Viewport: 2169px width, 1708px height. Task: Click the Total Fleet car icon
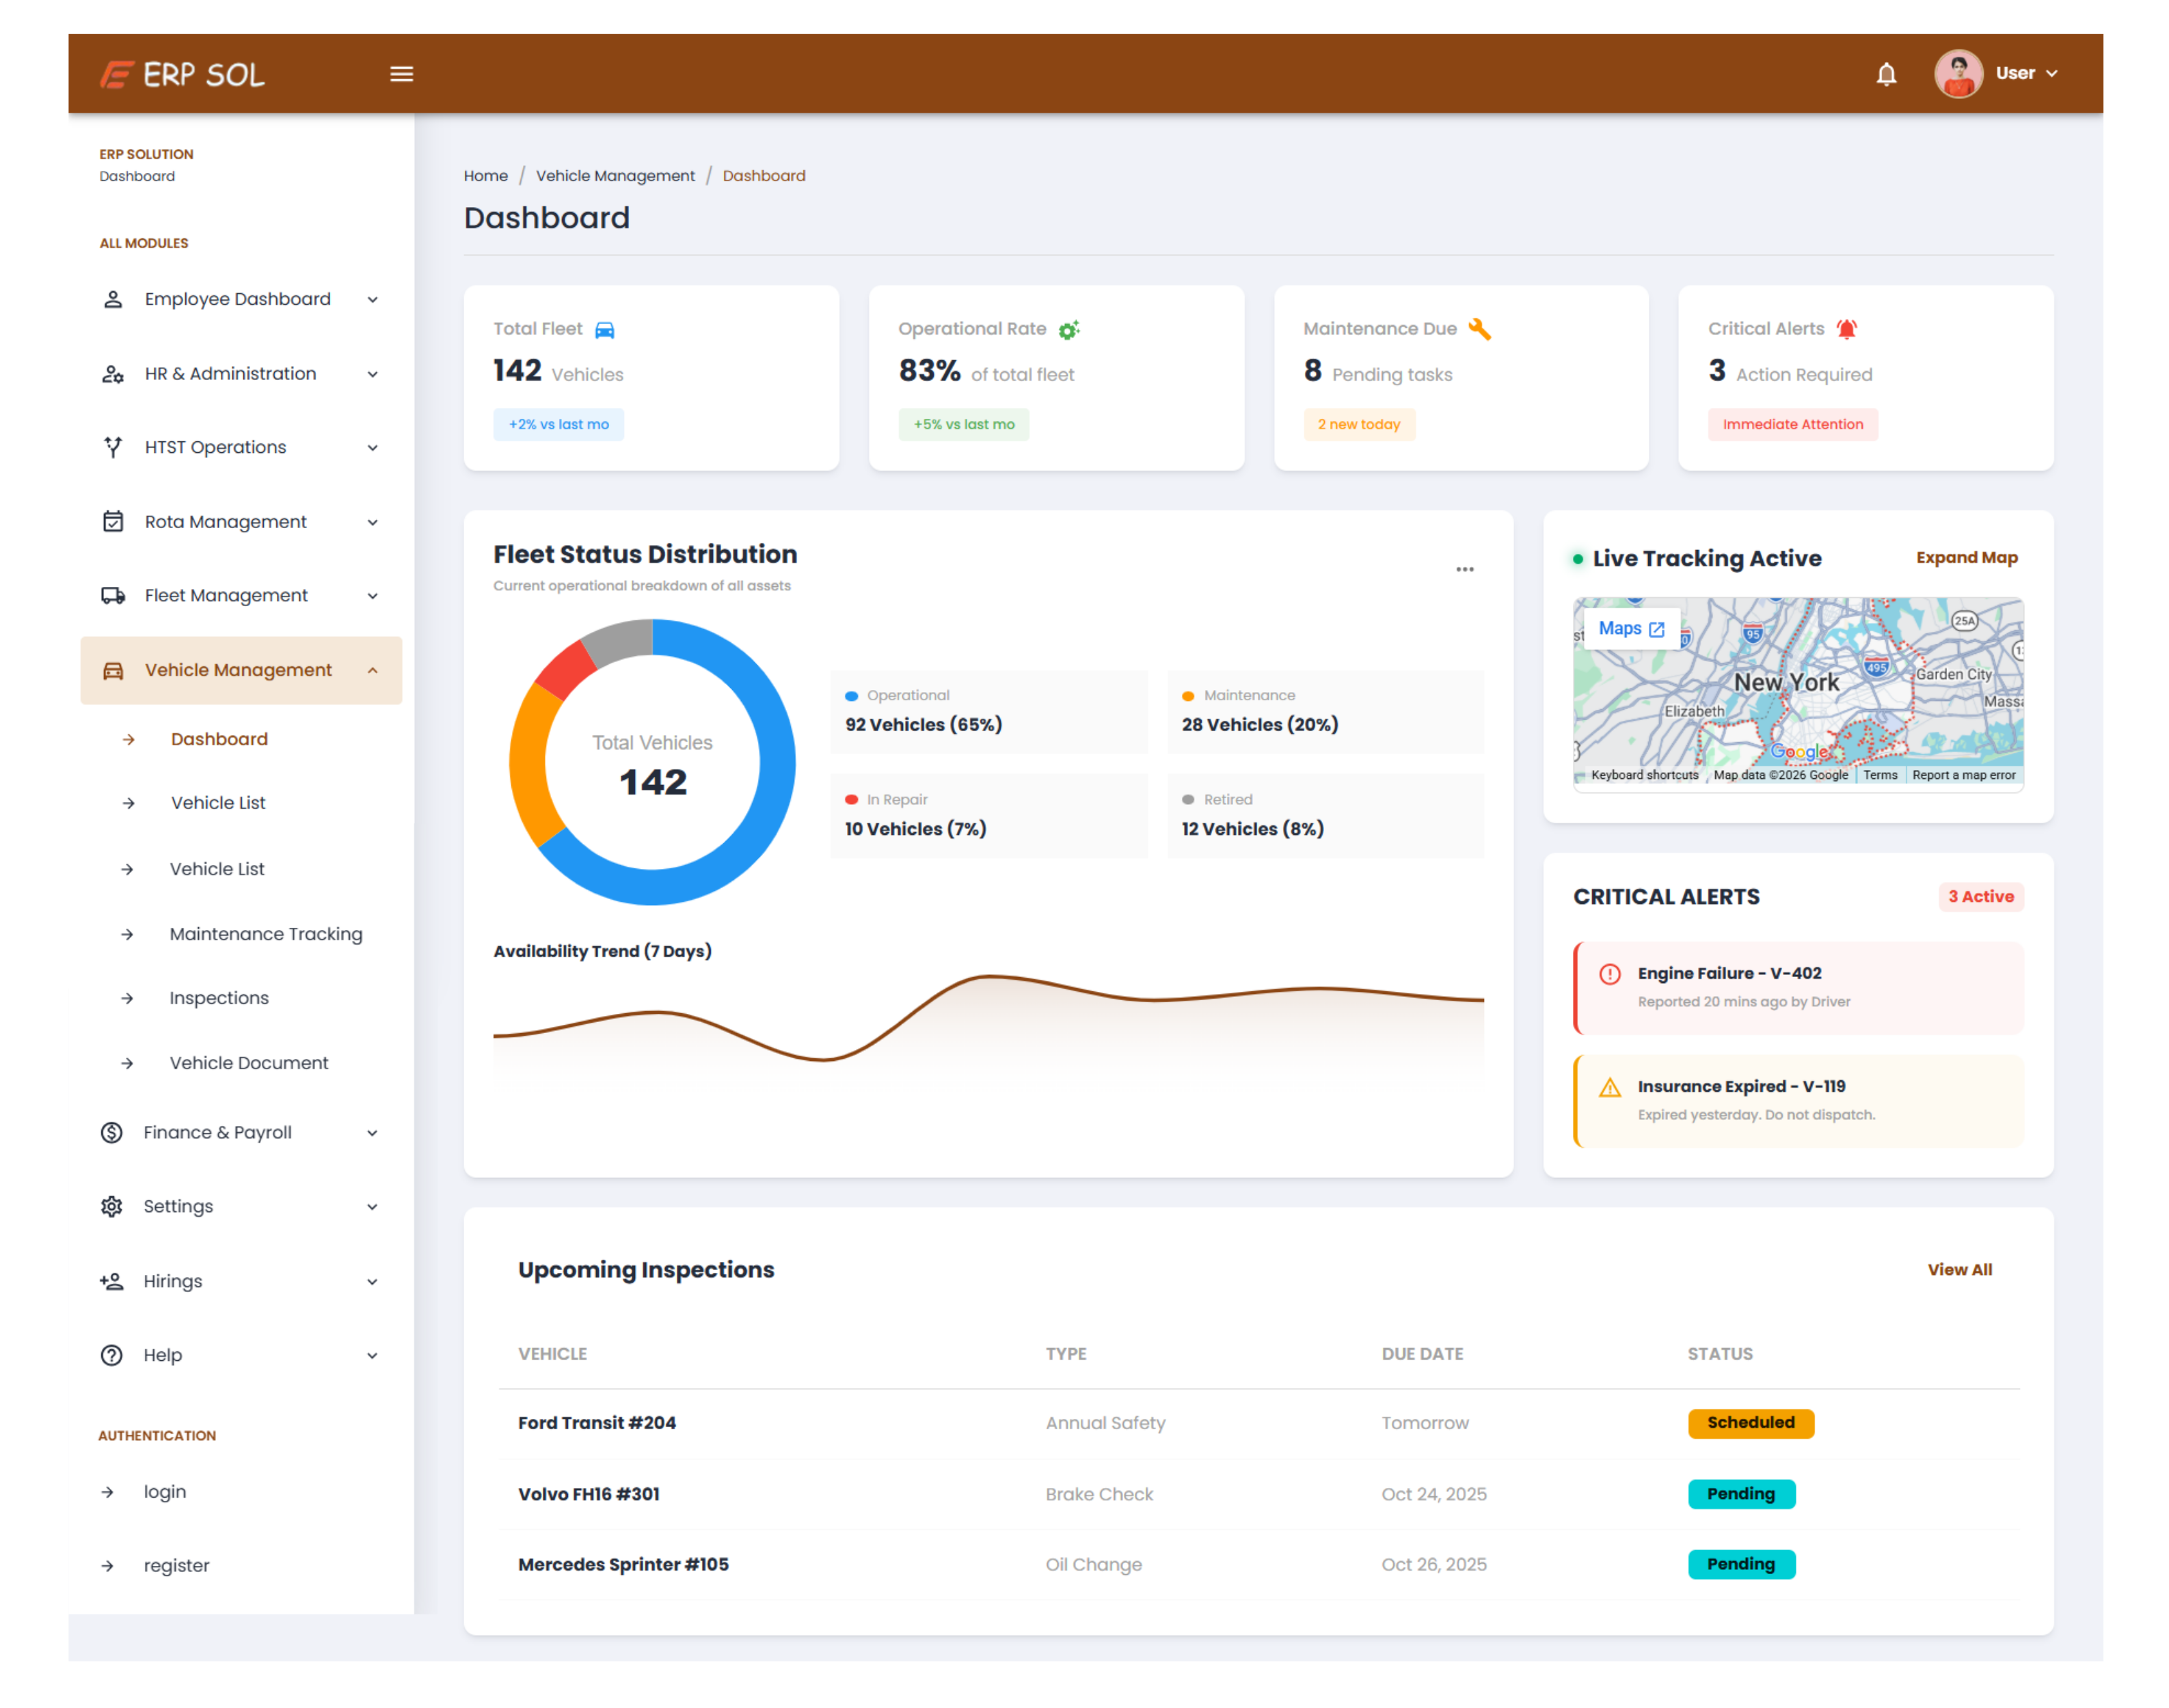click(604, 330)
